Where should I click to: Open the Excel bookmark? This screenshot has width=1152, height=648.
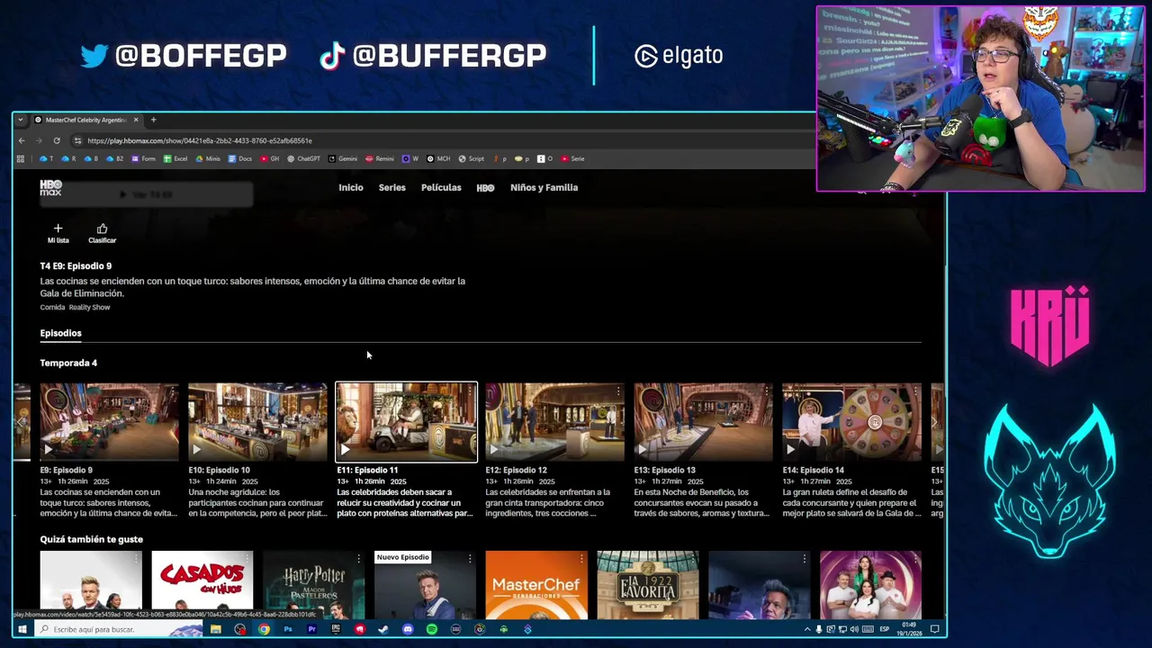coord(175,158)
